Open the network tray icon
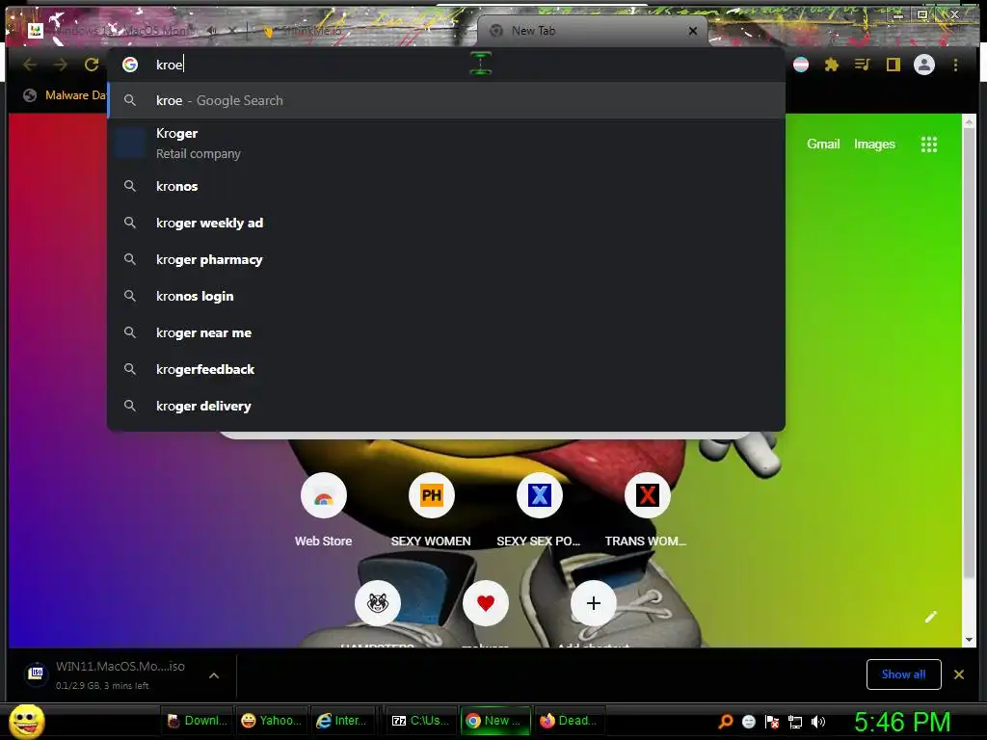 click(795, 722)
